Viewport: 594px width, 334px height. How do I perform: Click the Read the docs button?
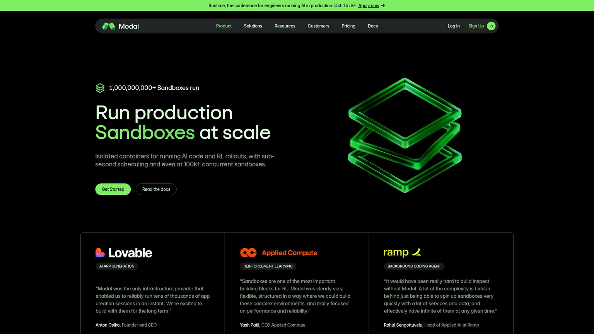point(156,189)
